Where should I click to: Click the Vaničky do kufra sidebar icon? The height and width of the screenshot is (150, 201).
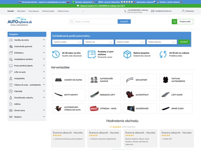[x=11, y=40]
